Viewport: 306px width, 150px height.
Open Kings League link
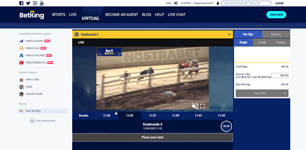click(x=34, y=41)
